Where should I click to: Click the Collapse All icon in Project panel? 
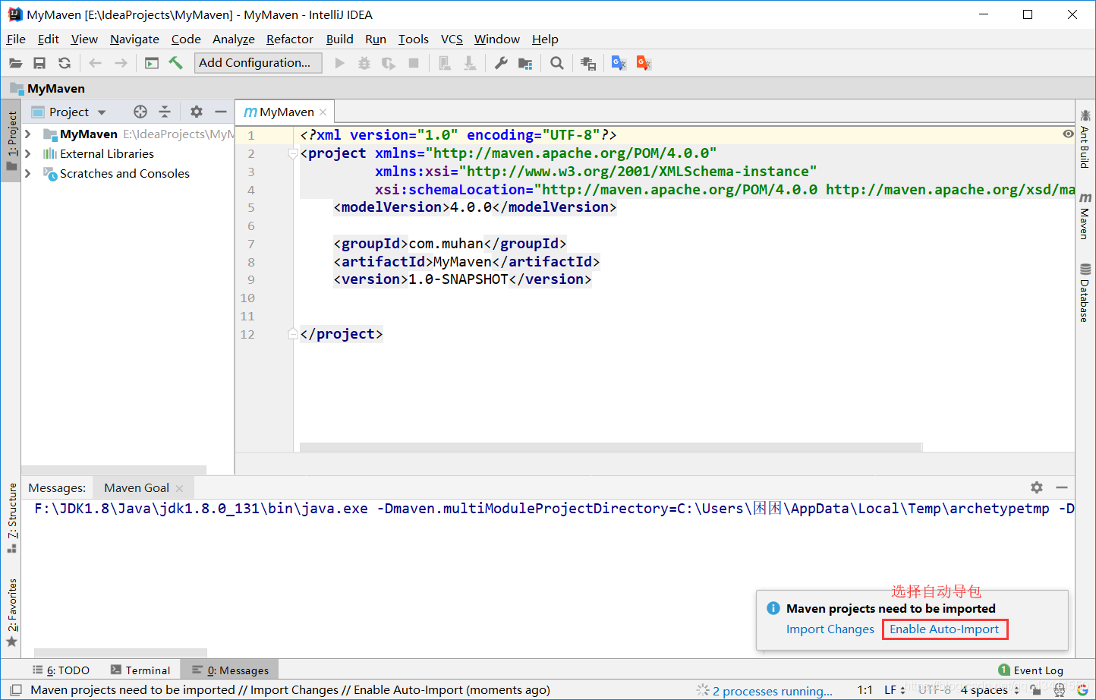[165, 112]
